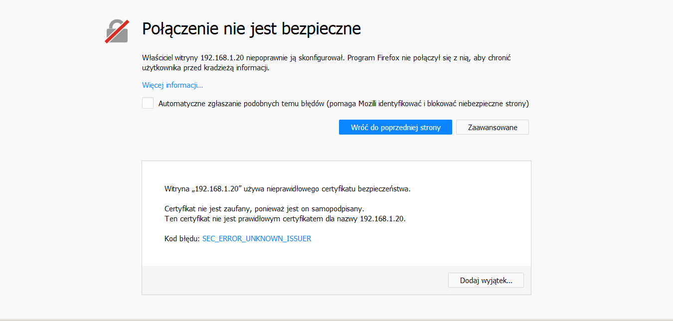Click the "Ten certyfikat nie jest prawidłowym" sentence

285,219
